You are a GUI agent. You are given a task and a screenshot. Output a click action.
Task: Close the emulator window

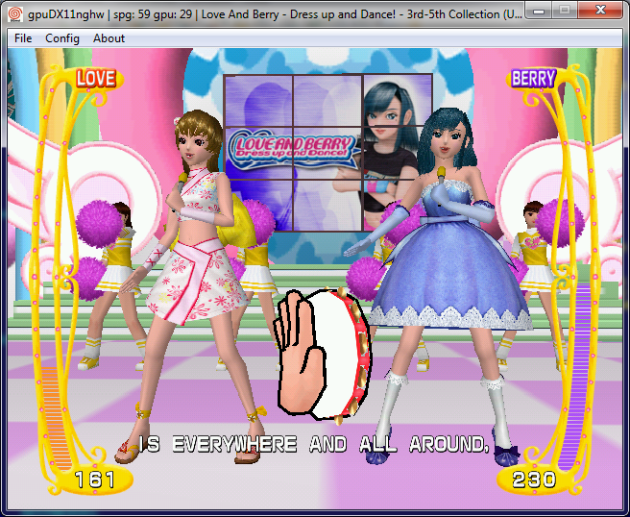click(x=600, y=11)
